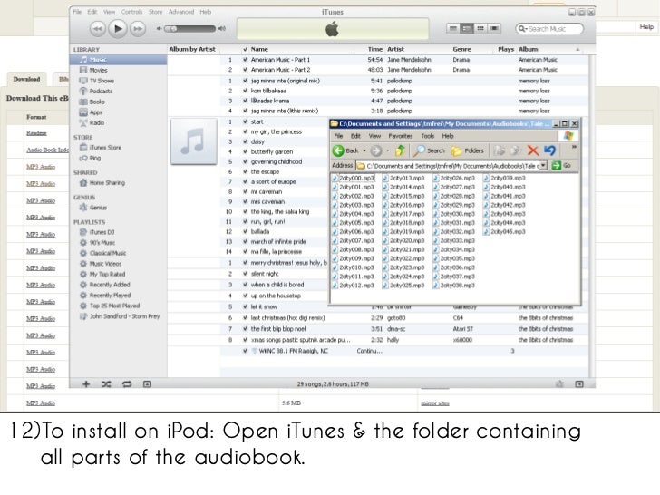This screenshot has height=495, width=660.
Task: Uncheck the mr caveman track
Action: pyautogui.click(x=246, y=191)
